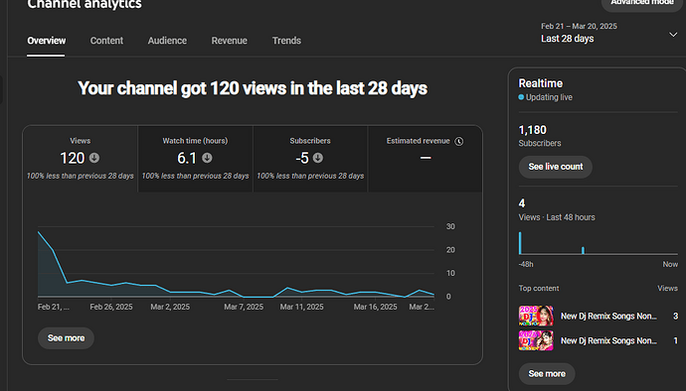
Task: Click the See live count button
Action: (555, 167)
